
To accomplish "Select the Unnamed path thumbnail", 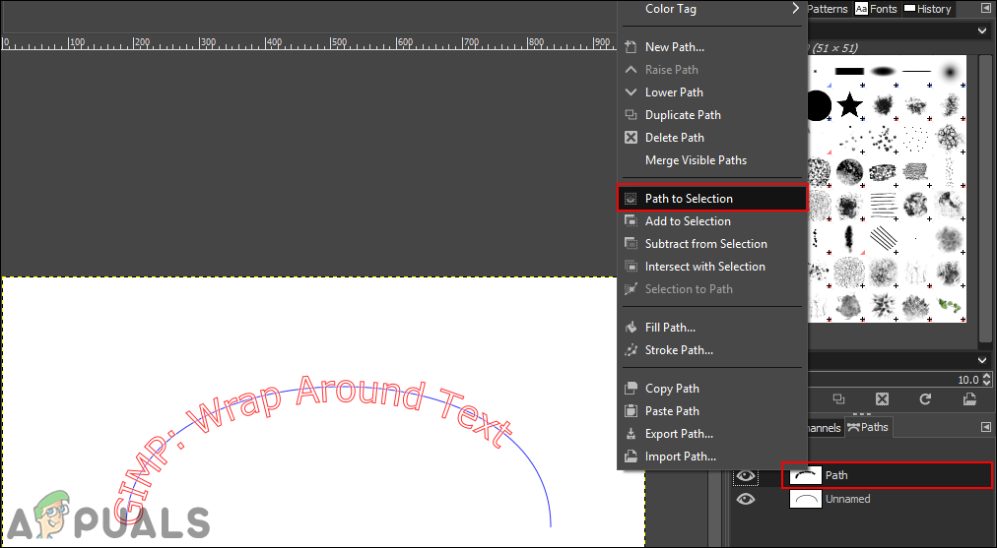I will (x=806, y=500).
